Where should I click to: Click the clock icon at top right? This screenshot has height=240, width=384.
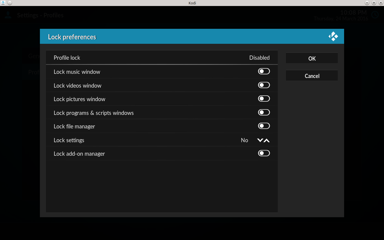pos(375,15)
